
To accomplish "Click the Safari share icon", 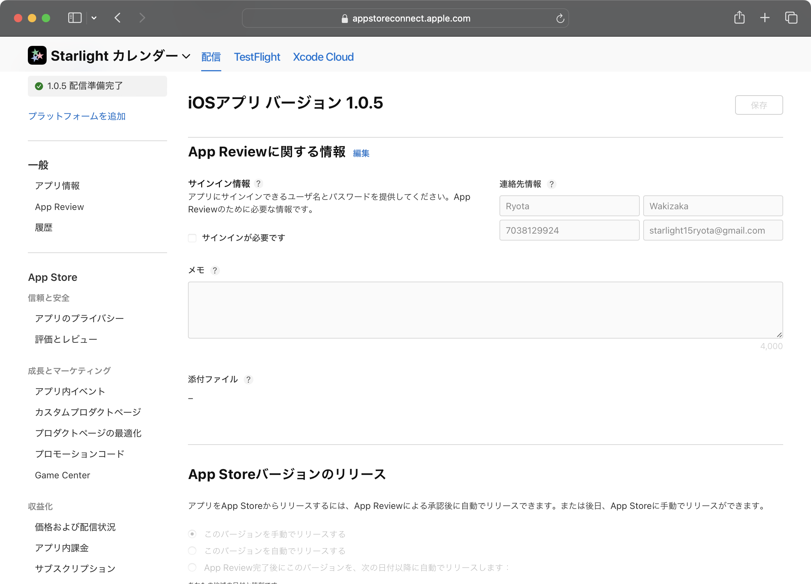I will (739, 17).
